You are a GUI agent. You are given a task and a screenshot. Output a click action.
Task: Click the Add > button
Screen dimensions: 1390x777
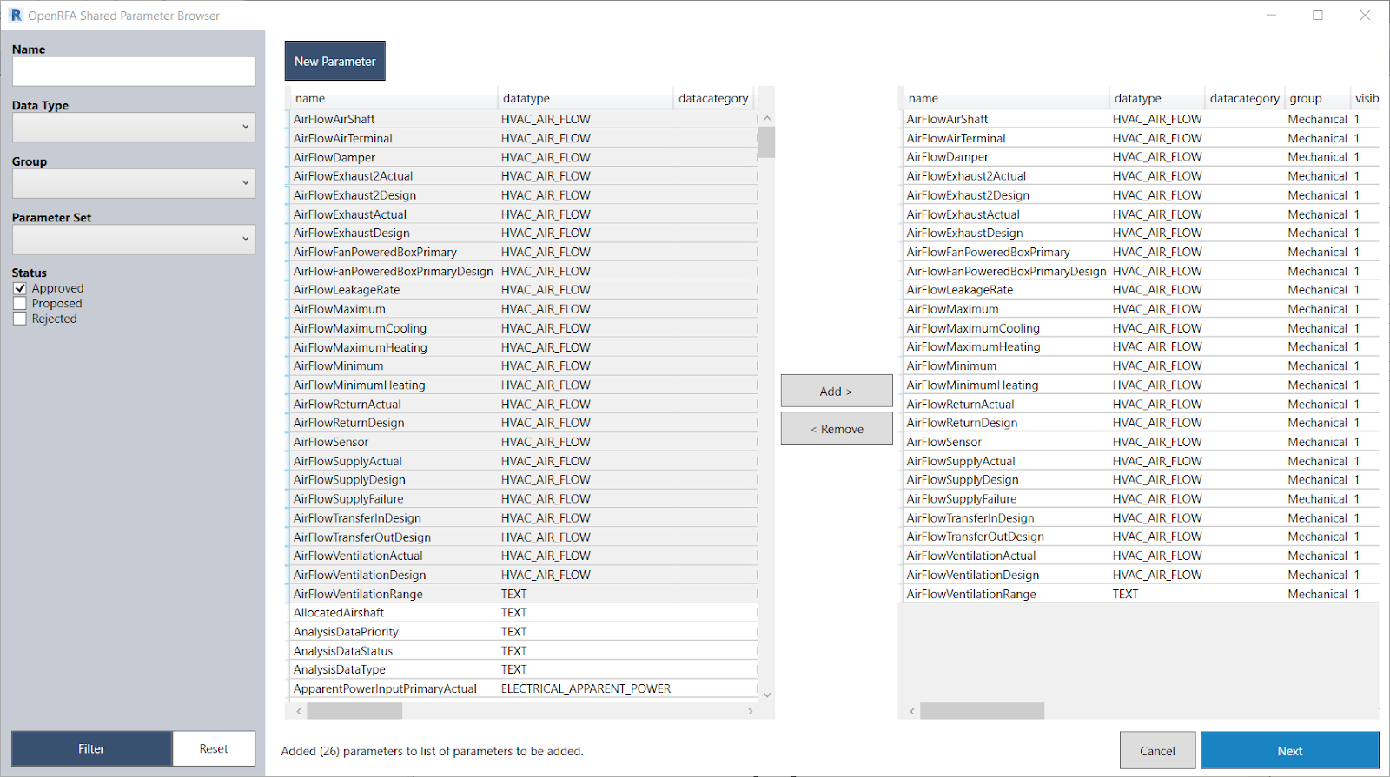click(837, 391)
